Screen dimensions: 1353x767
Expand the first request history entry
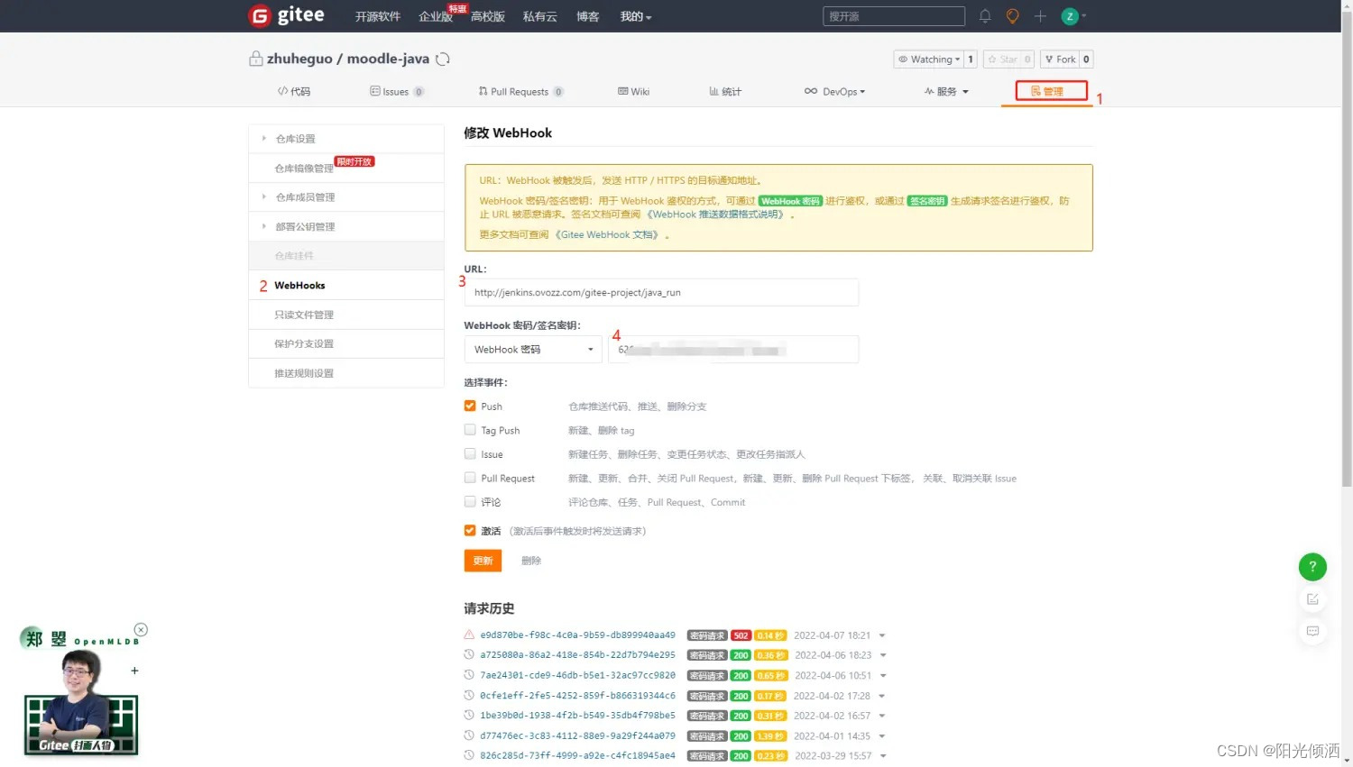(x=881, y=635)
